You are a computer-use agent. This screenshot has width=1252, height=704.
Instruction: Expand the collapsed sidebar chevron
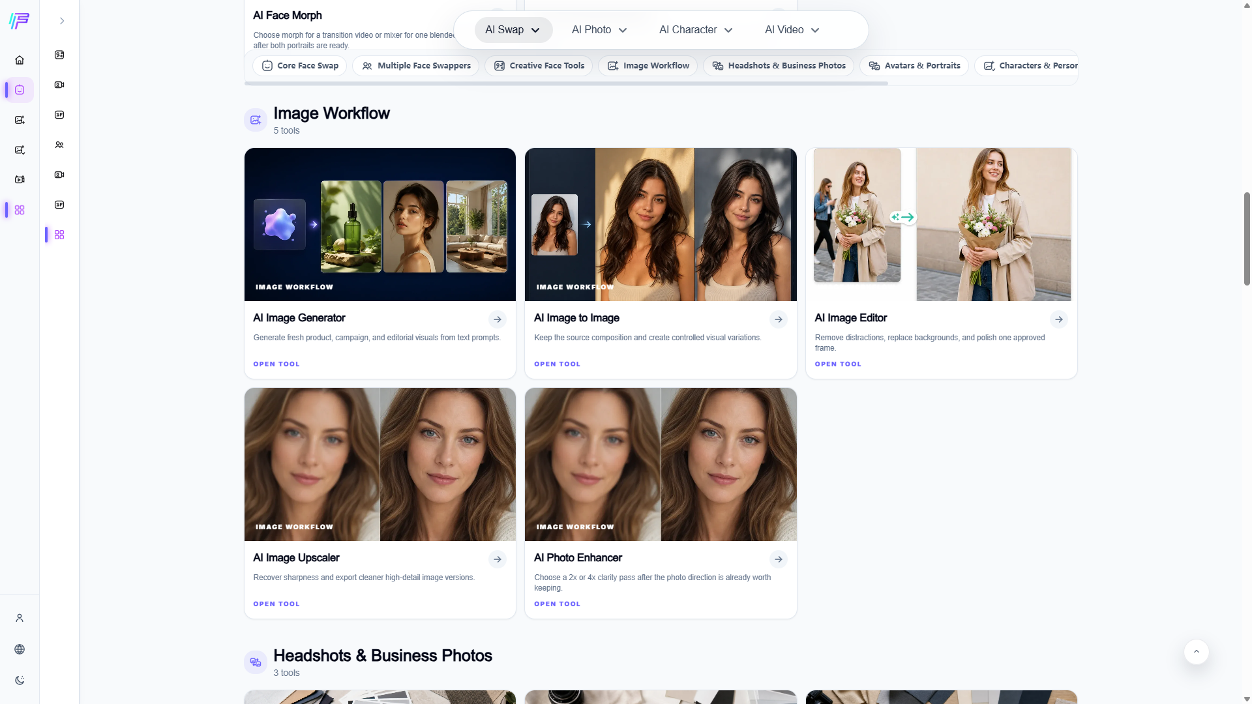click(62, 21)
